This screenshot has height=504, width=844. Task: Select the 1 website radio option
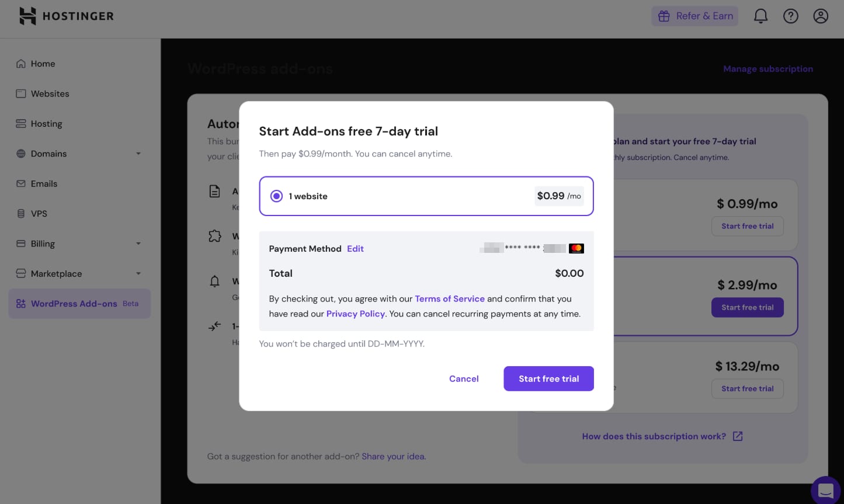point(277,196)
